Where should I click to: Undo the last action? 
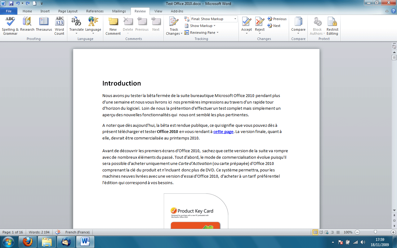tap(18, 3)
